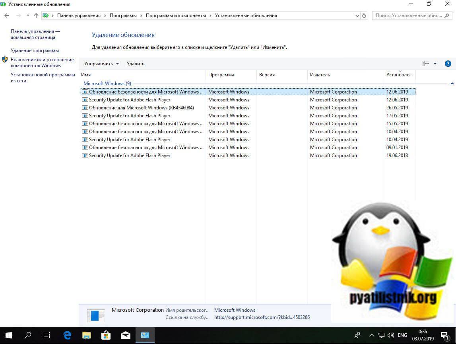
Task: Click the Help question mark icon
Action: click(448, 64)
